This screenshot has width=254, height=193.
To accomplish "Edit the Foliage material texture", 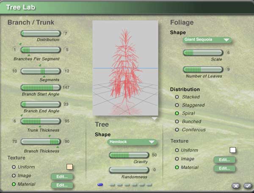I will (x=224, y=169).
